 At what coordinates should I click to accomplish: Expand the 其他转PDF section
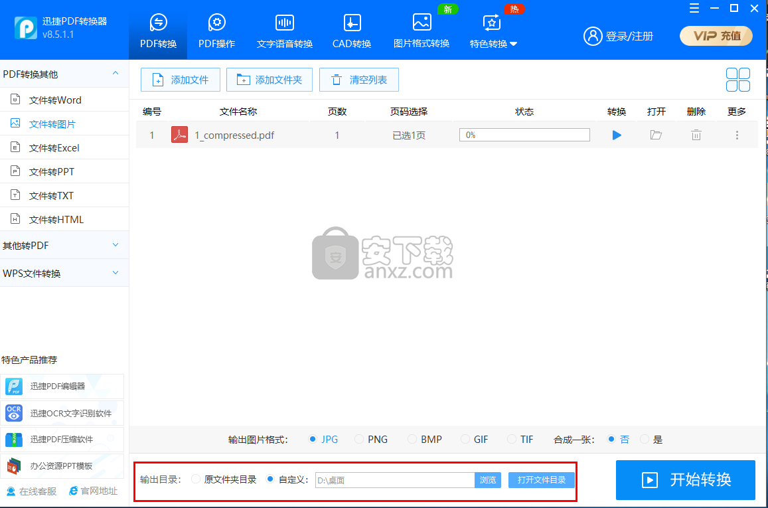(64, 246)
